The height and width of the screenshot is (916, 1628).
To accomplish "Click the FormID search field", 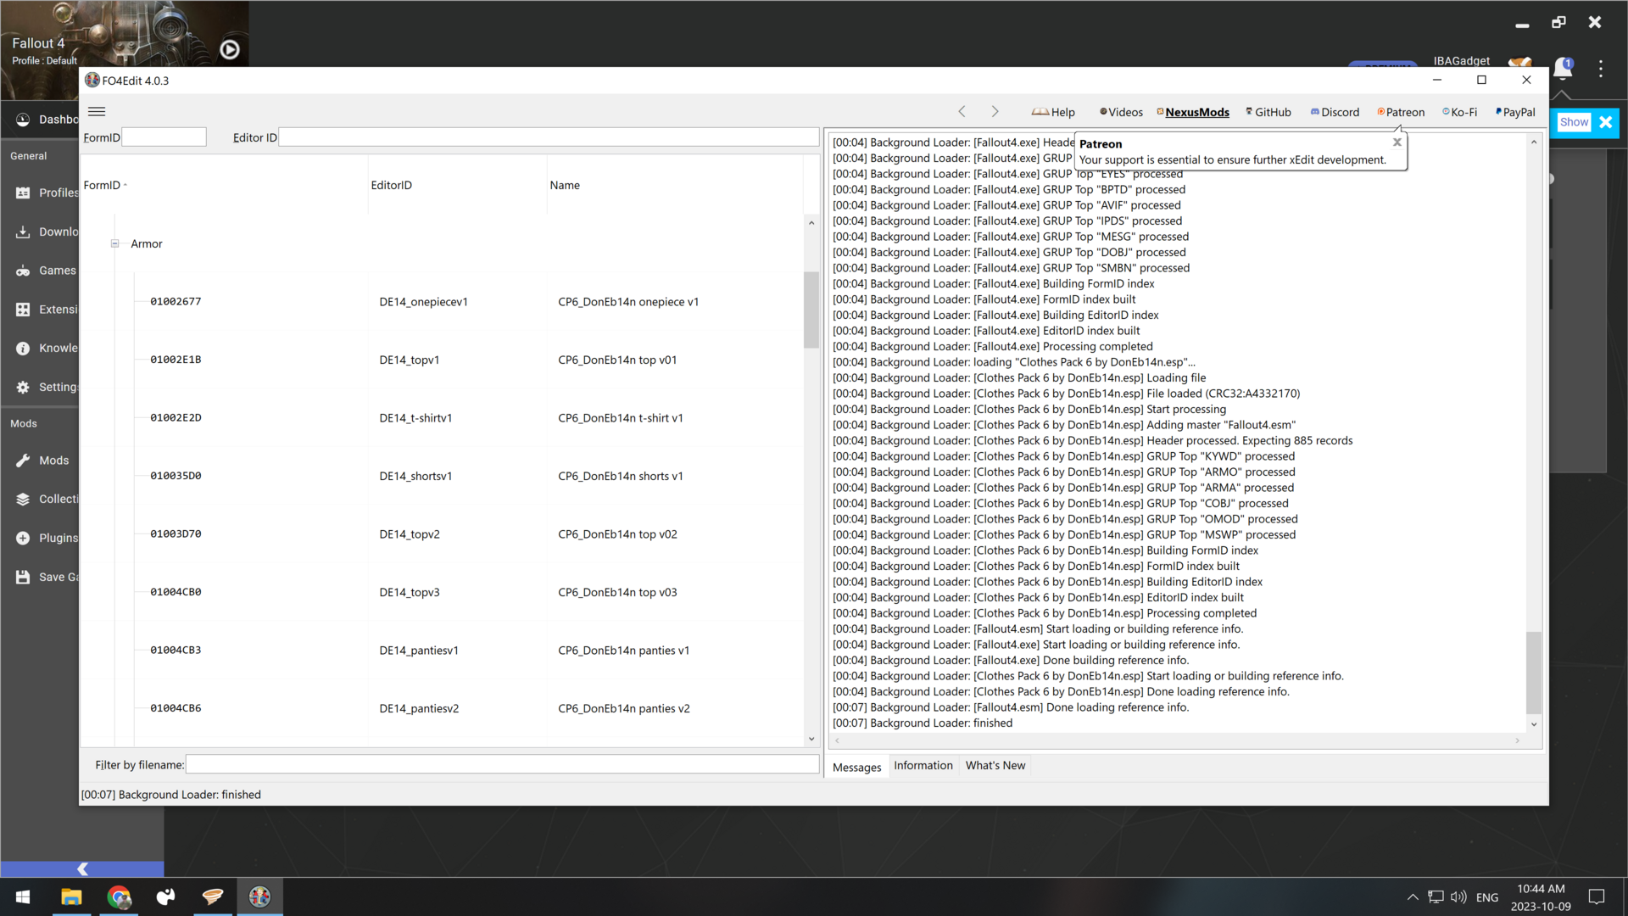I will [164, 137].
